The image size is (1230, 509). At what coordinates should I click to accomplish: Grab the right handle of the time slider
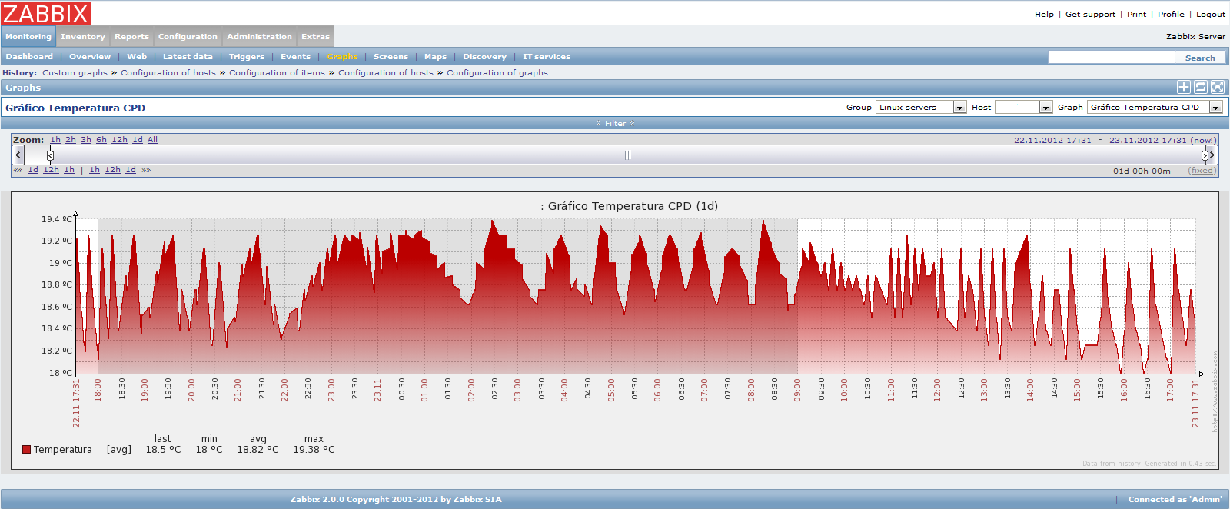tap(1205, 155)
